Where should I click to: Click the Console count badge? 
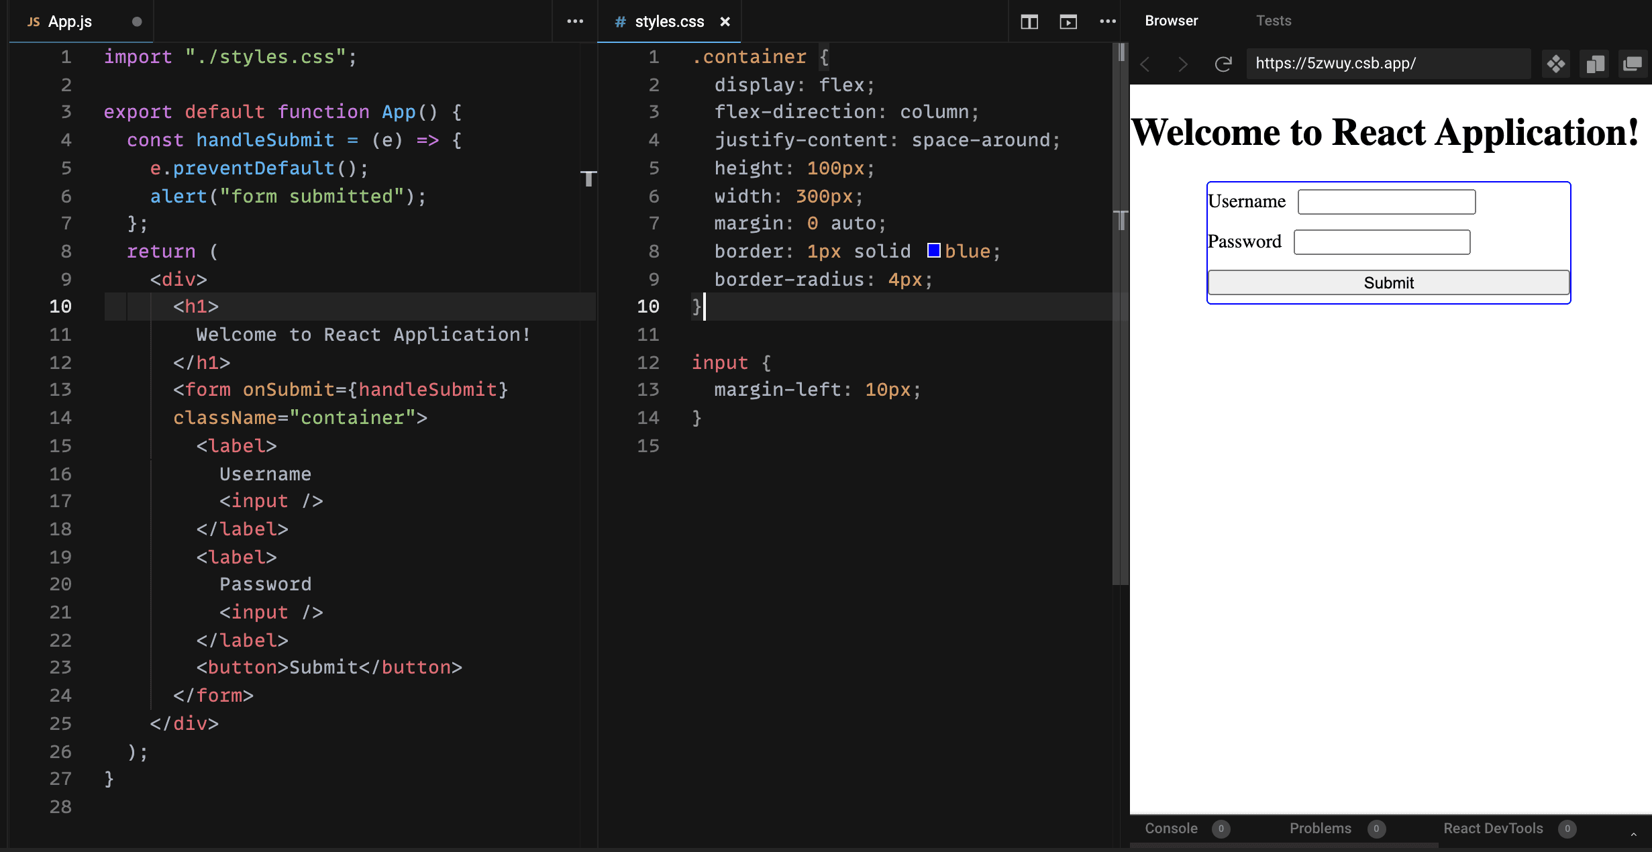[x=1221, y=829]
